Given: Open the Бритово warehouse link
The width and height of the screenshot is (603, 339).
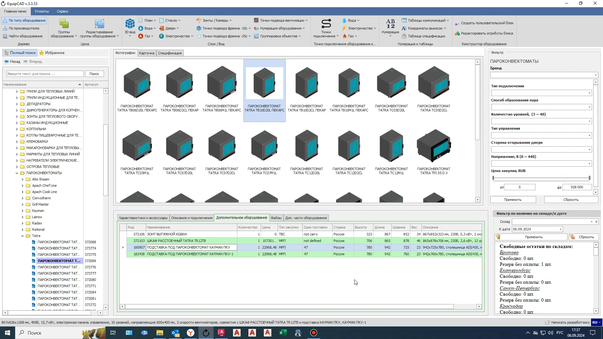Looking at the screenshot, I should [x=509, y=252].
